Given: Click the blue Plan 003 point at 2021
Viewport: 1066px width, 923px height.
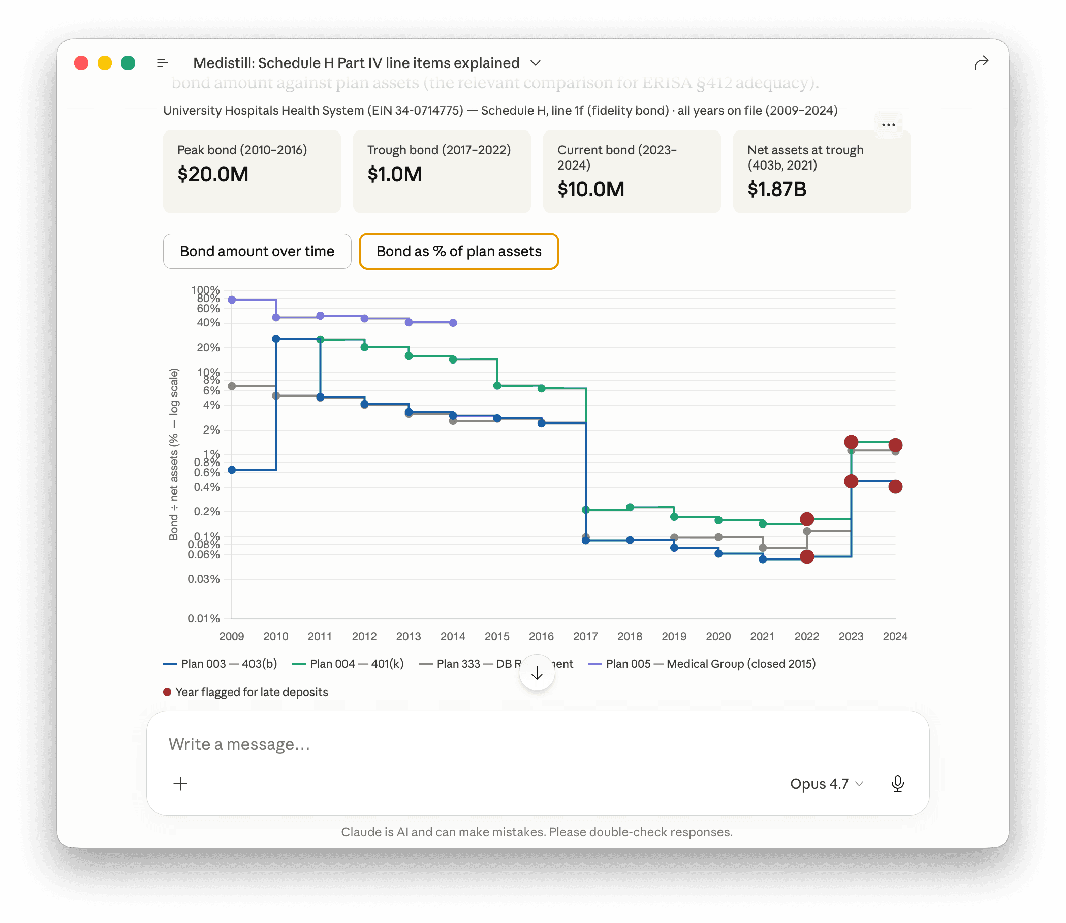Looking at the screenshot, I should click(x=762, y=559).
